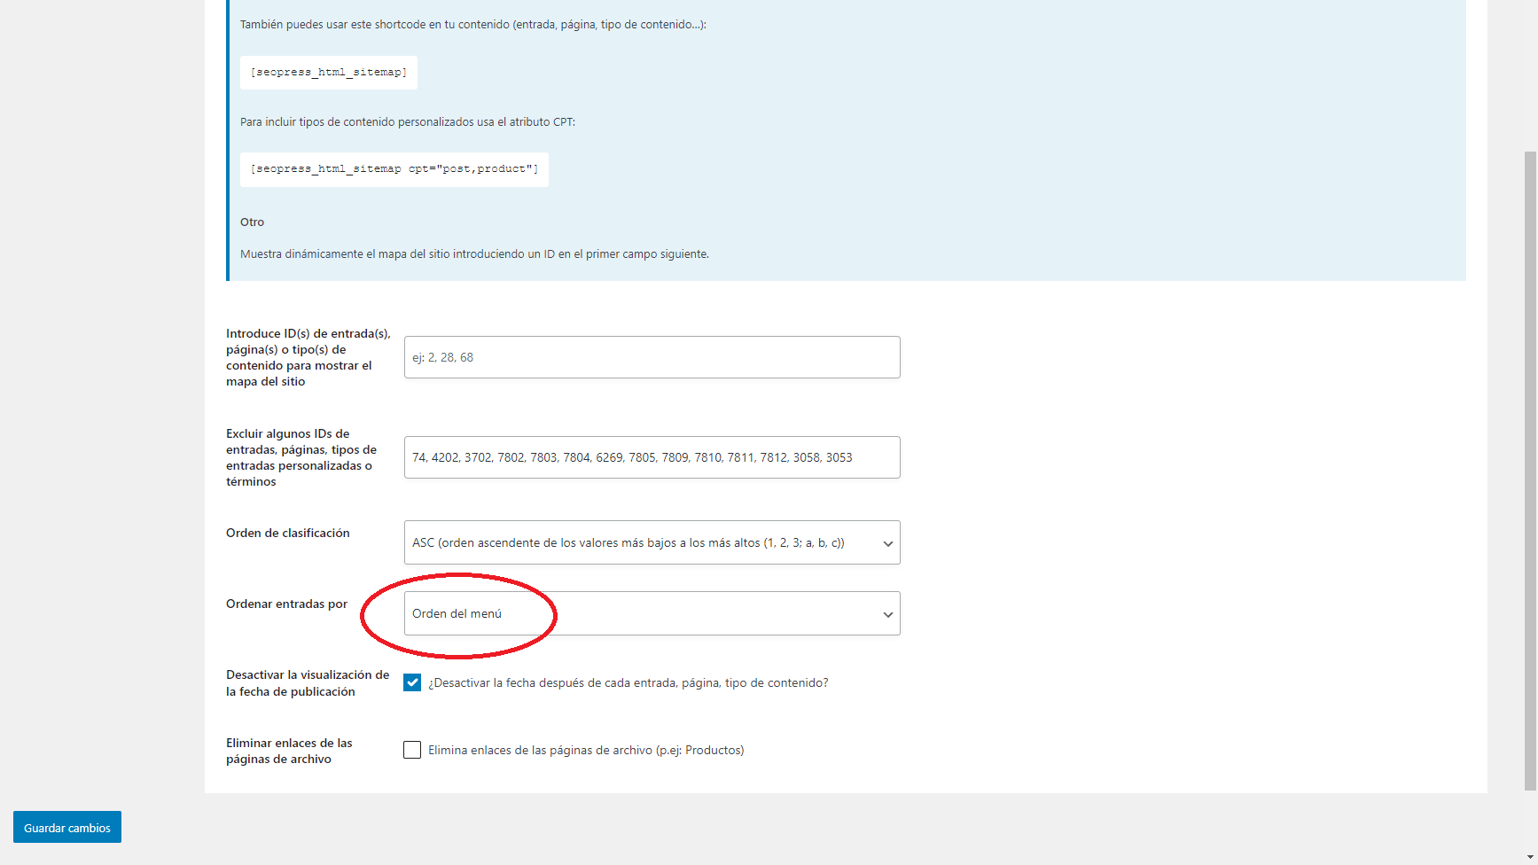Open the Ordenar entradas por dropdown
Image resolution: width=1538 pixels, height=865 pixels.
(652, 613)
